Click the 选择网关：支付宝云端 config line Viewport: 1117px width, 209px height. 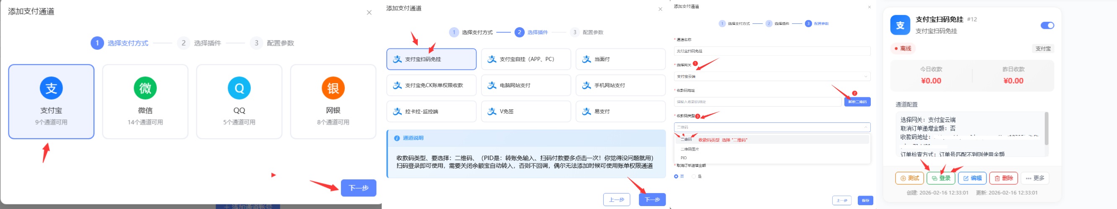pos(928,120)
